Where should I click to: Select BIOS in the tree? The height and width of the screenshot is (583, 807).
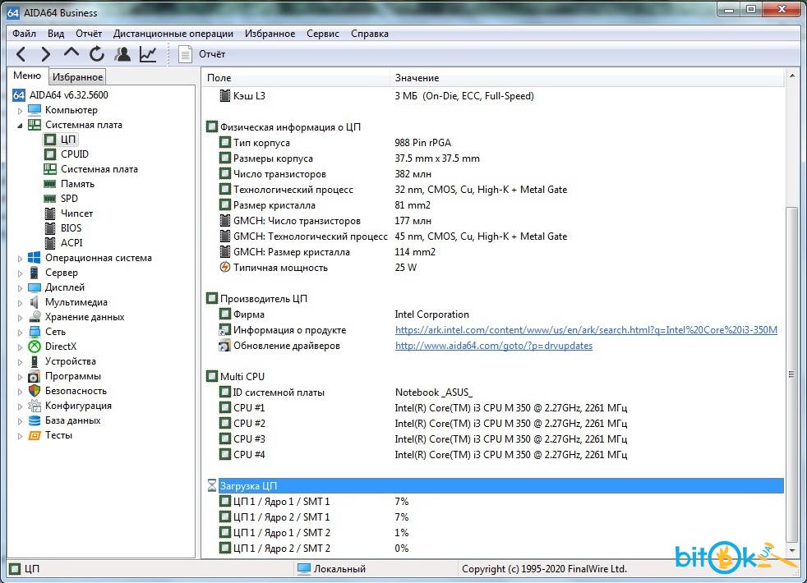point(71,228)
